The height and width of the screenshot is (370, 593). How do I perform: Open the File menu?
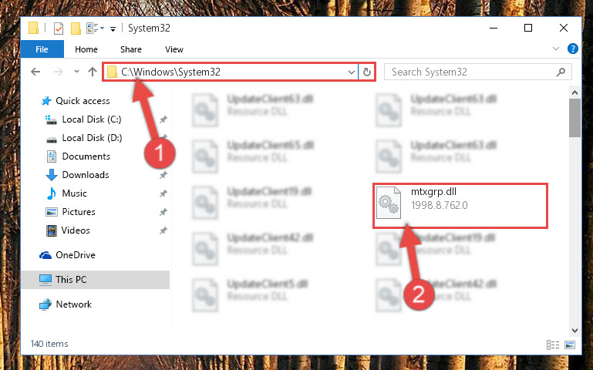coord(42,49)
